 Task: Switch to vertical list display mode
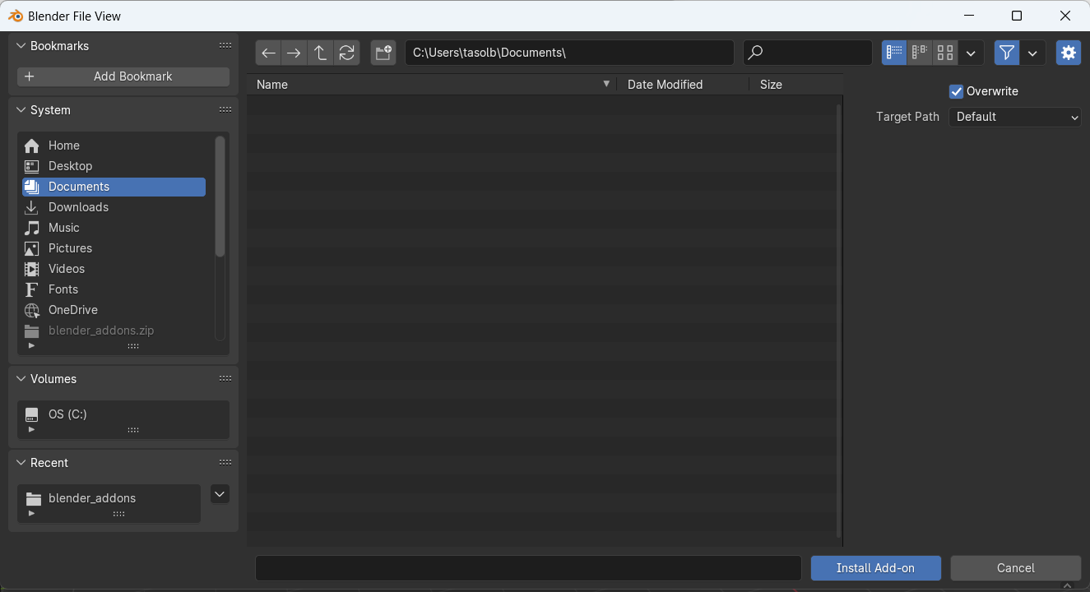(894, 52)
